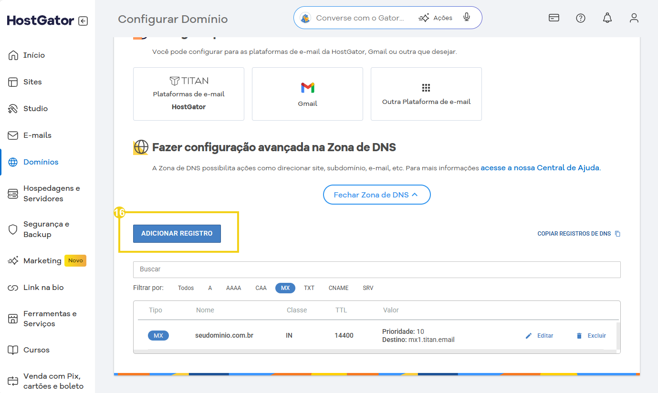The image size is (658, 393).
Task: Click the microphone icon in search bar
Action: 467,18
